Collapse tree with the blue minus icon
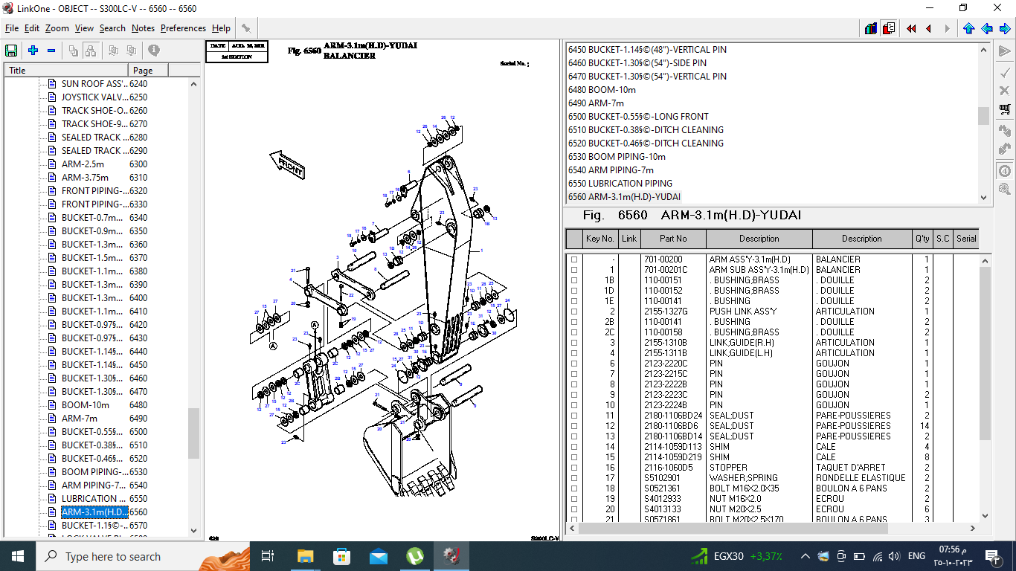 coord(51,51)
